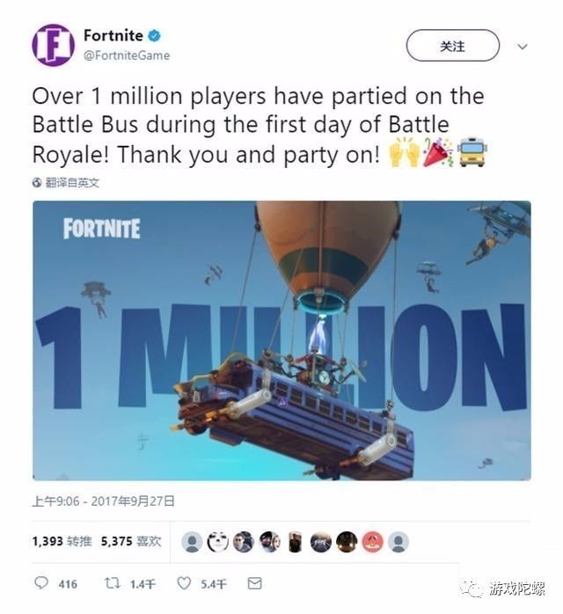Open the Fortnite display name link

[x=113, y=36]
